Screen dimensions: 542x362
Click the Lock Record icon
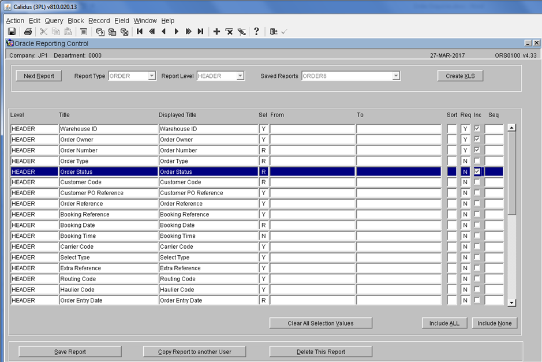(x=242, y=32)
